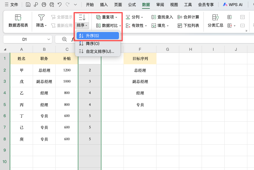Click the 合并计算 button
This screenshot has width=254, height=170.
pyautogui.click(x=188, y=17)
